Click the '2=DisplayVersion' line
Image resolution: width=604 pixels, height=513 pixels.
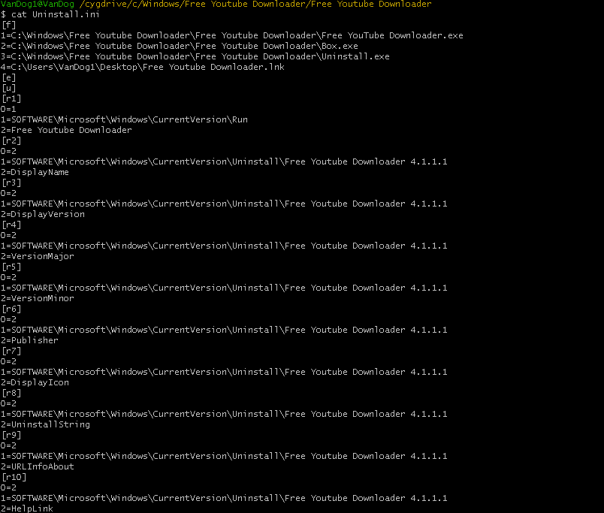pos(43,214)
